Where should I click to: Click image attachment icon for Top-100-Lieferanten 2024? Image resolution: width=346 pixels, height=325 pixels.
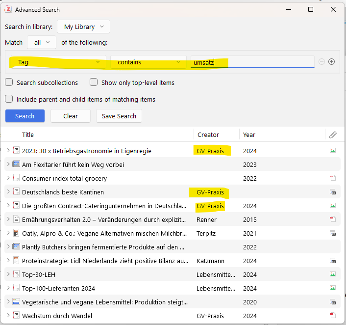(x=333, y=288)
